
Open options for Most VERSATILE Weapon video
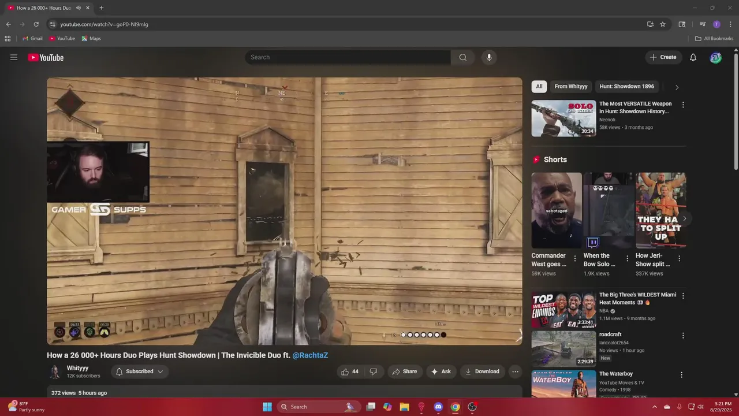(683, 105)
